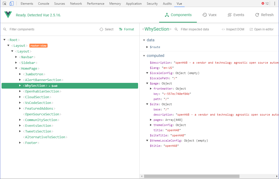The width and height of the screenshot is (279, 179).
Task: Select the OpenSourceSection component
Action: click(42, 114)
